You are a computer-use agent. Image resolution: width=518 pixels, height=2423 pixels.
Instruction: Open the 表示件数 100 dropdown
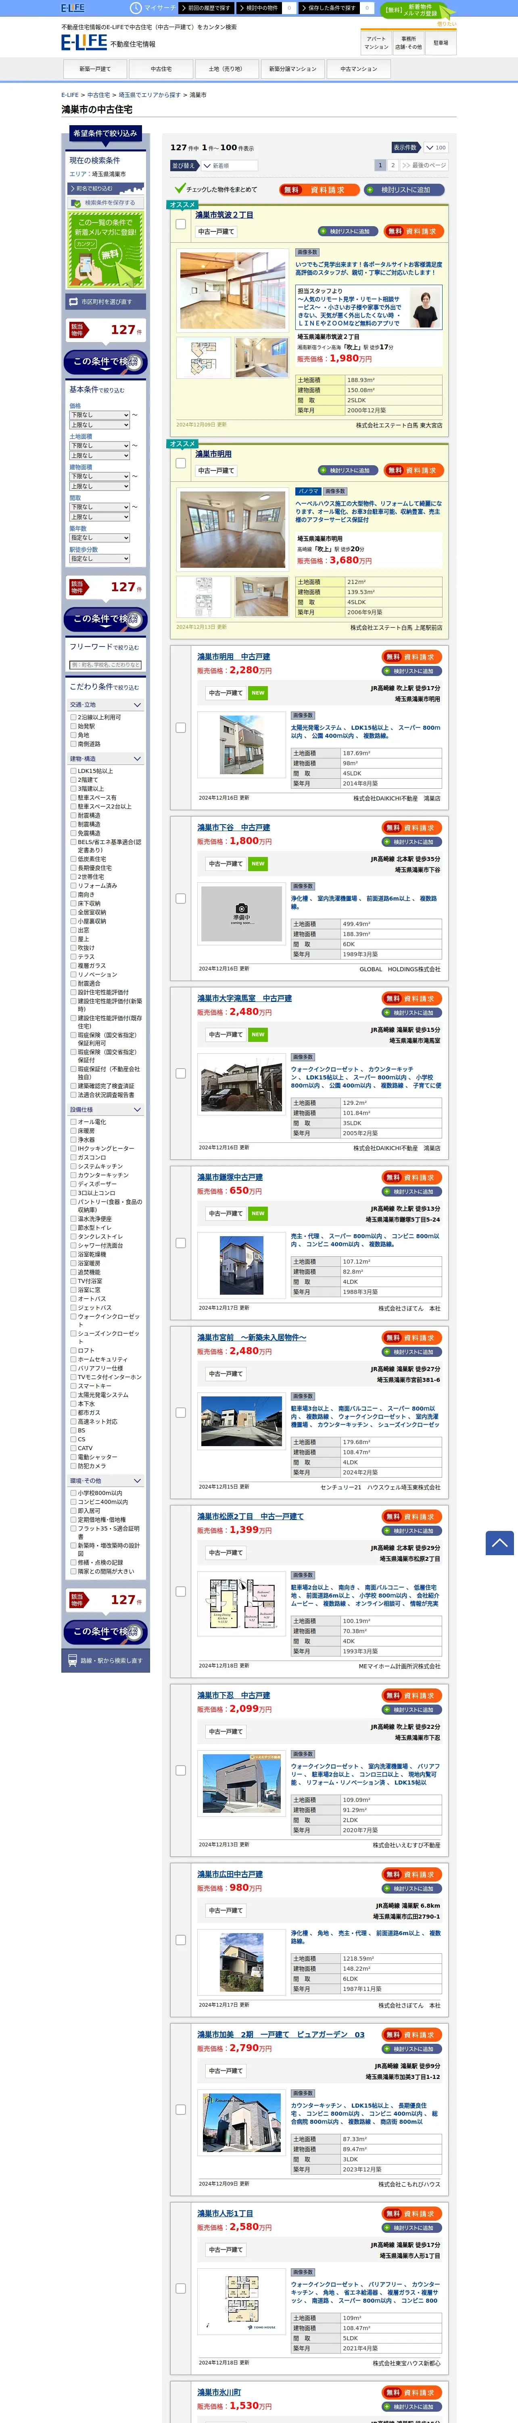click(x=435, y=148)
